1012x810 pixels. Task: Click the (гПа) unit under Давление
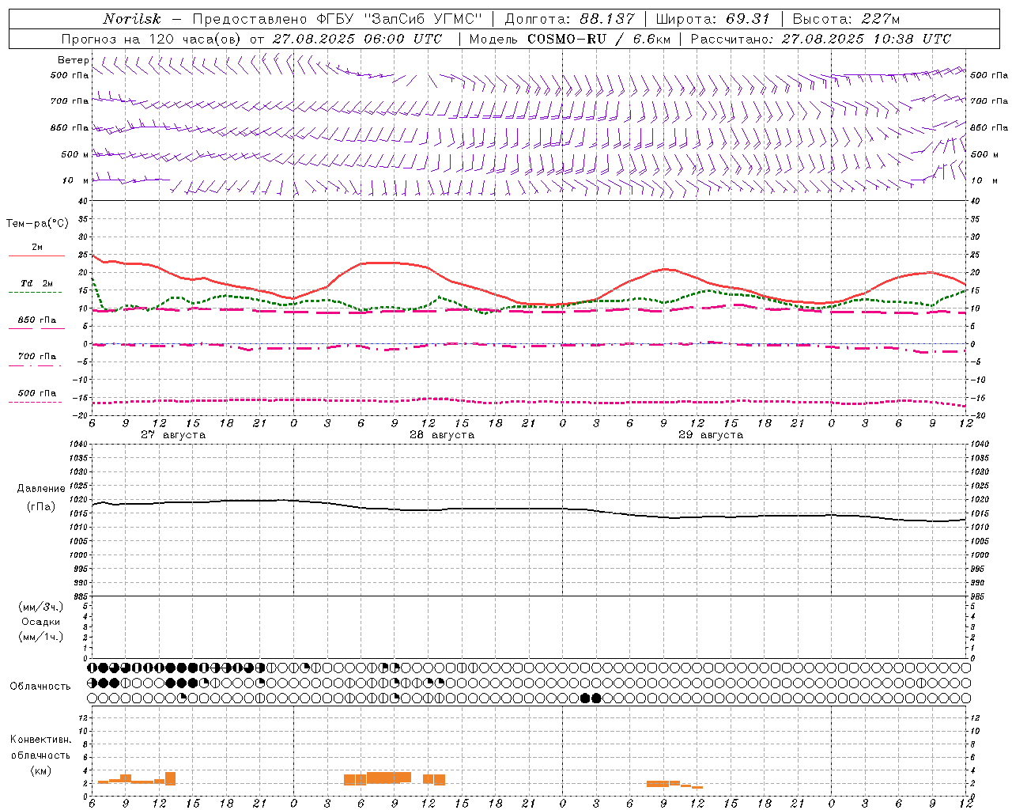pos(40,506)
